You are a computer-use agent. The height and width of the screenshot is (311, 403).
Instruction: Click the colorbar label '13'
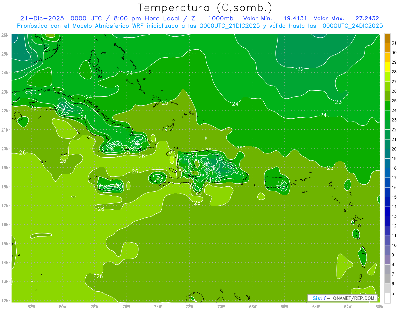point(394,216)
